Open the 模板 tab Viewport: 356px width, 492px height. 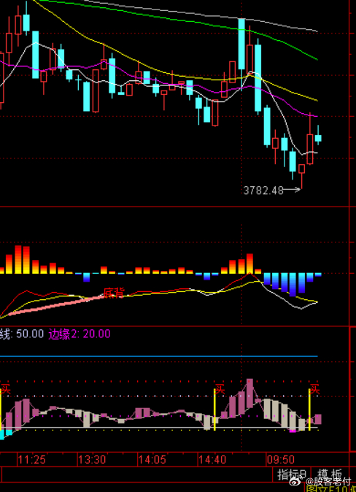[329, 474]
